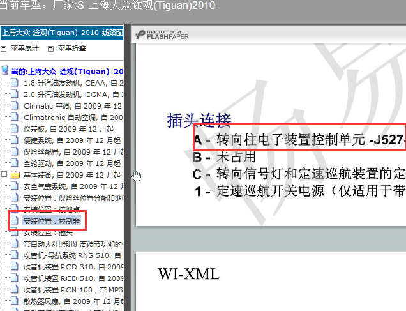Open 散热器风扇 document entry
The height and width of the screenshot is (311, 406).
tap(73, 301)
